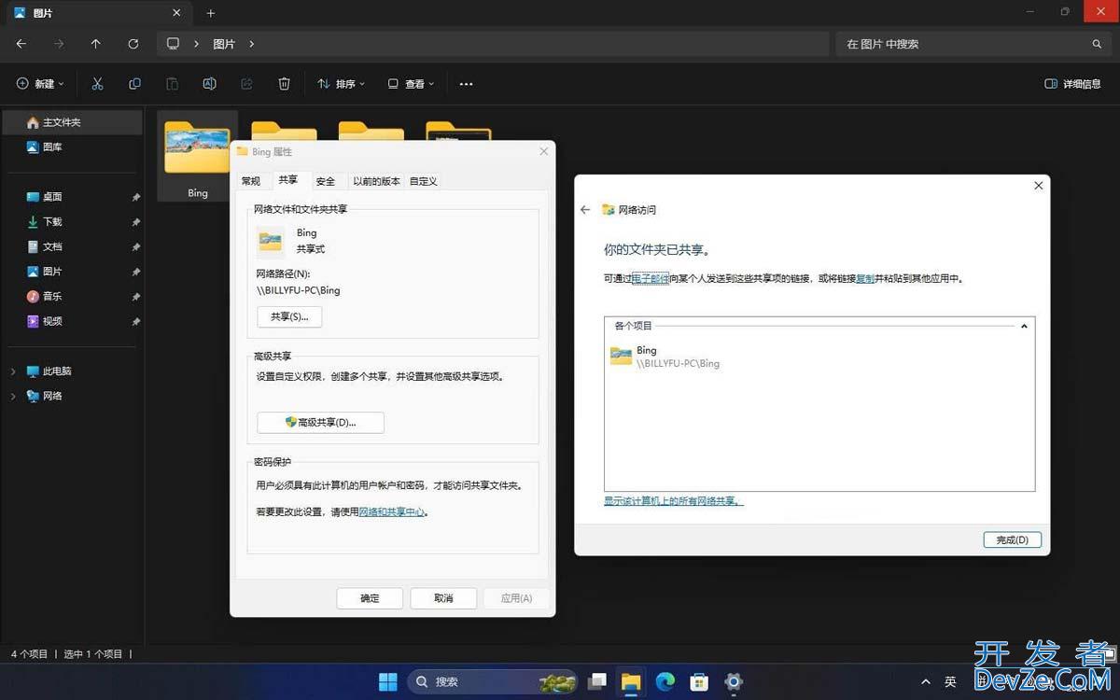The width and height of the screenshot is (1120, 700).
Task: Expand 网络 tree node
Action: click(x=12, y=396)
